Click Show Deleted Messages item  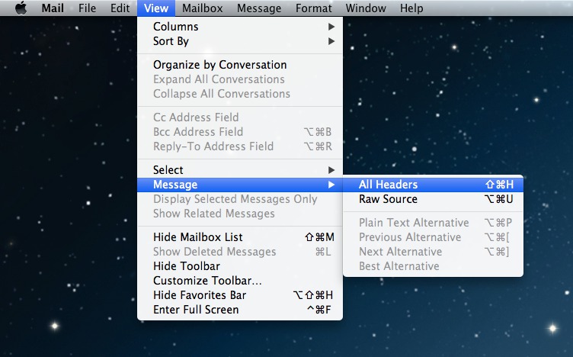click(240, 252)
